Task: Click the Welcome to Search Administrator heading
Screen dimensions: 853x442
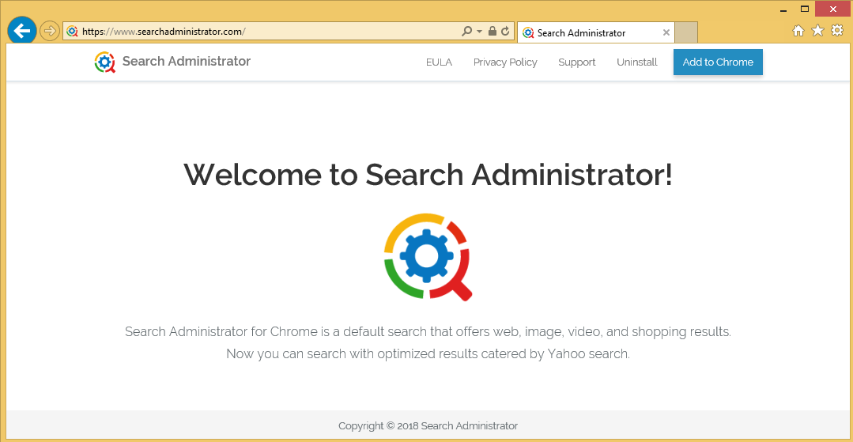Action: (x=428, y=175)
